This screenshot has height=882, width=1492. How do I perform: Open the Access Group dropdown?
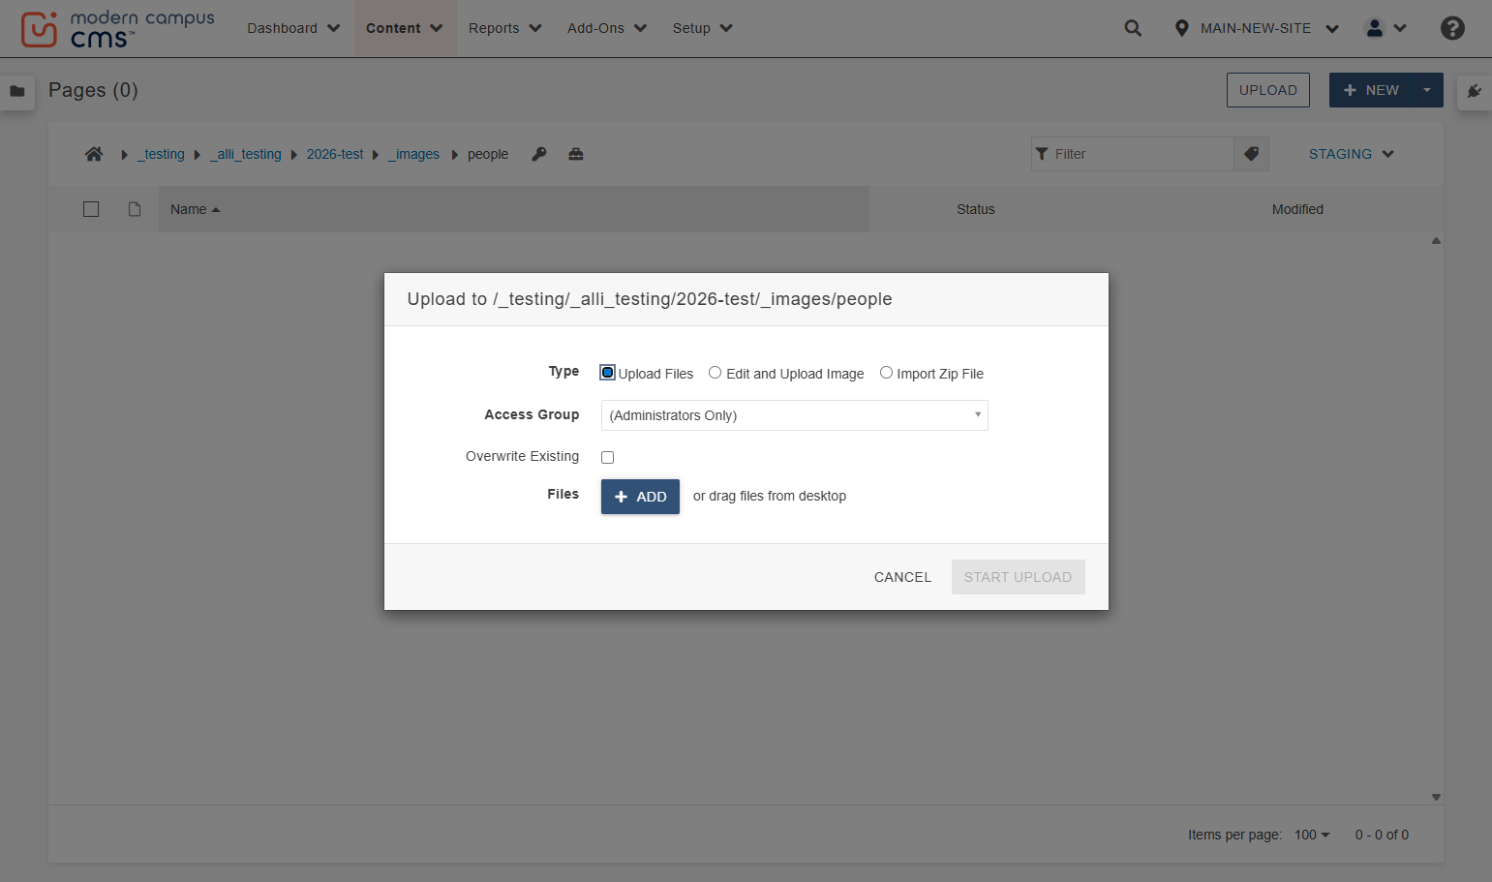(794, 415)
